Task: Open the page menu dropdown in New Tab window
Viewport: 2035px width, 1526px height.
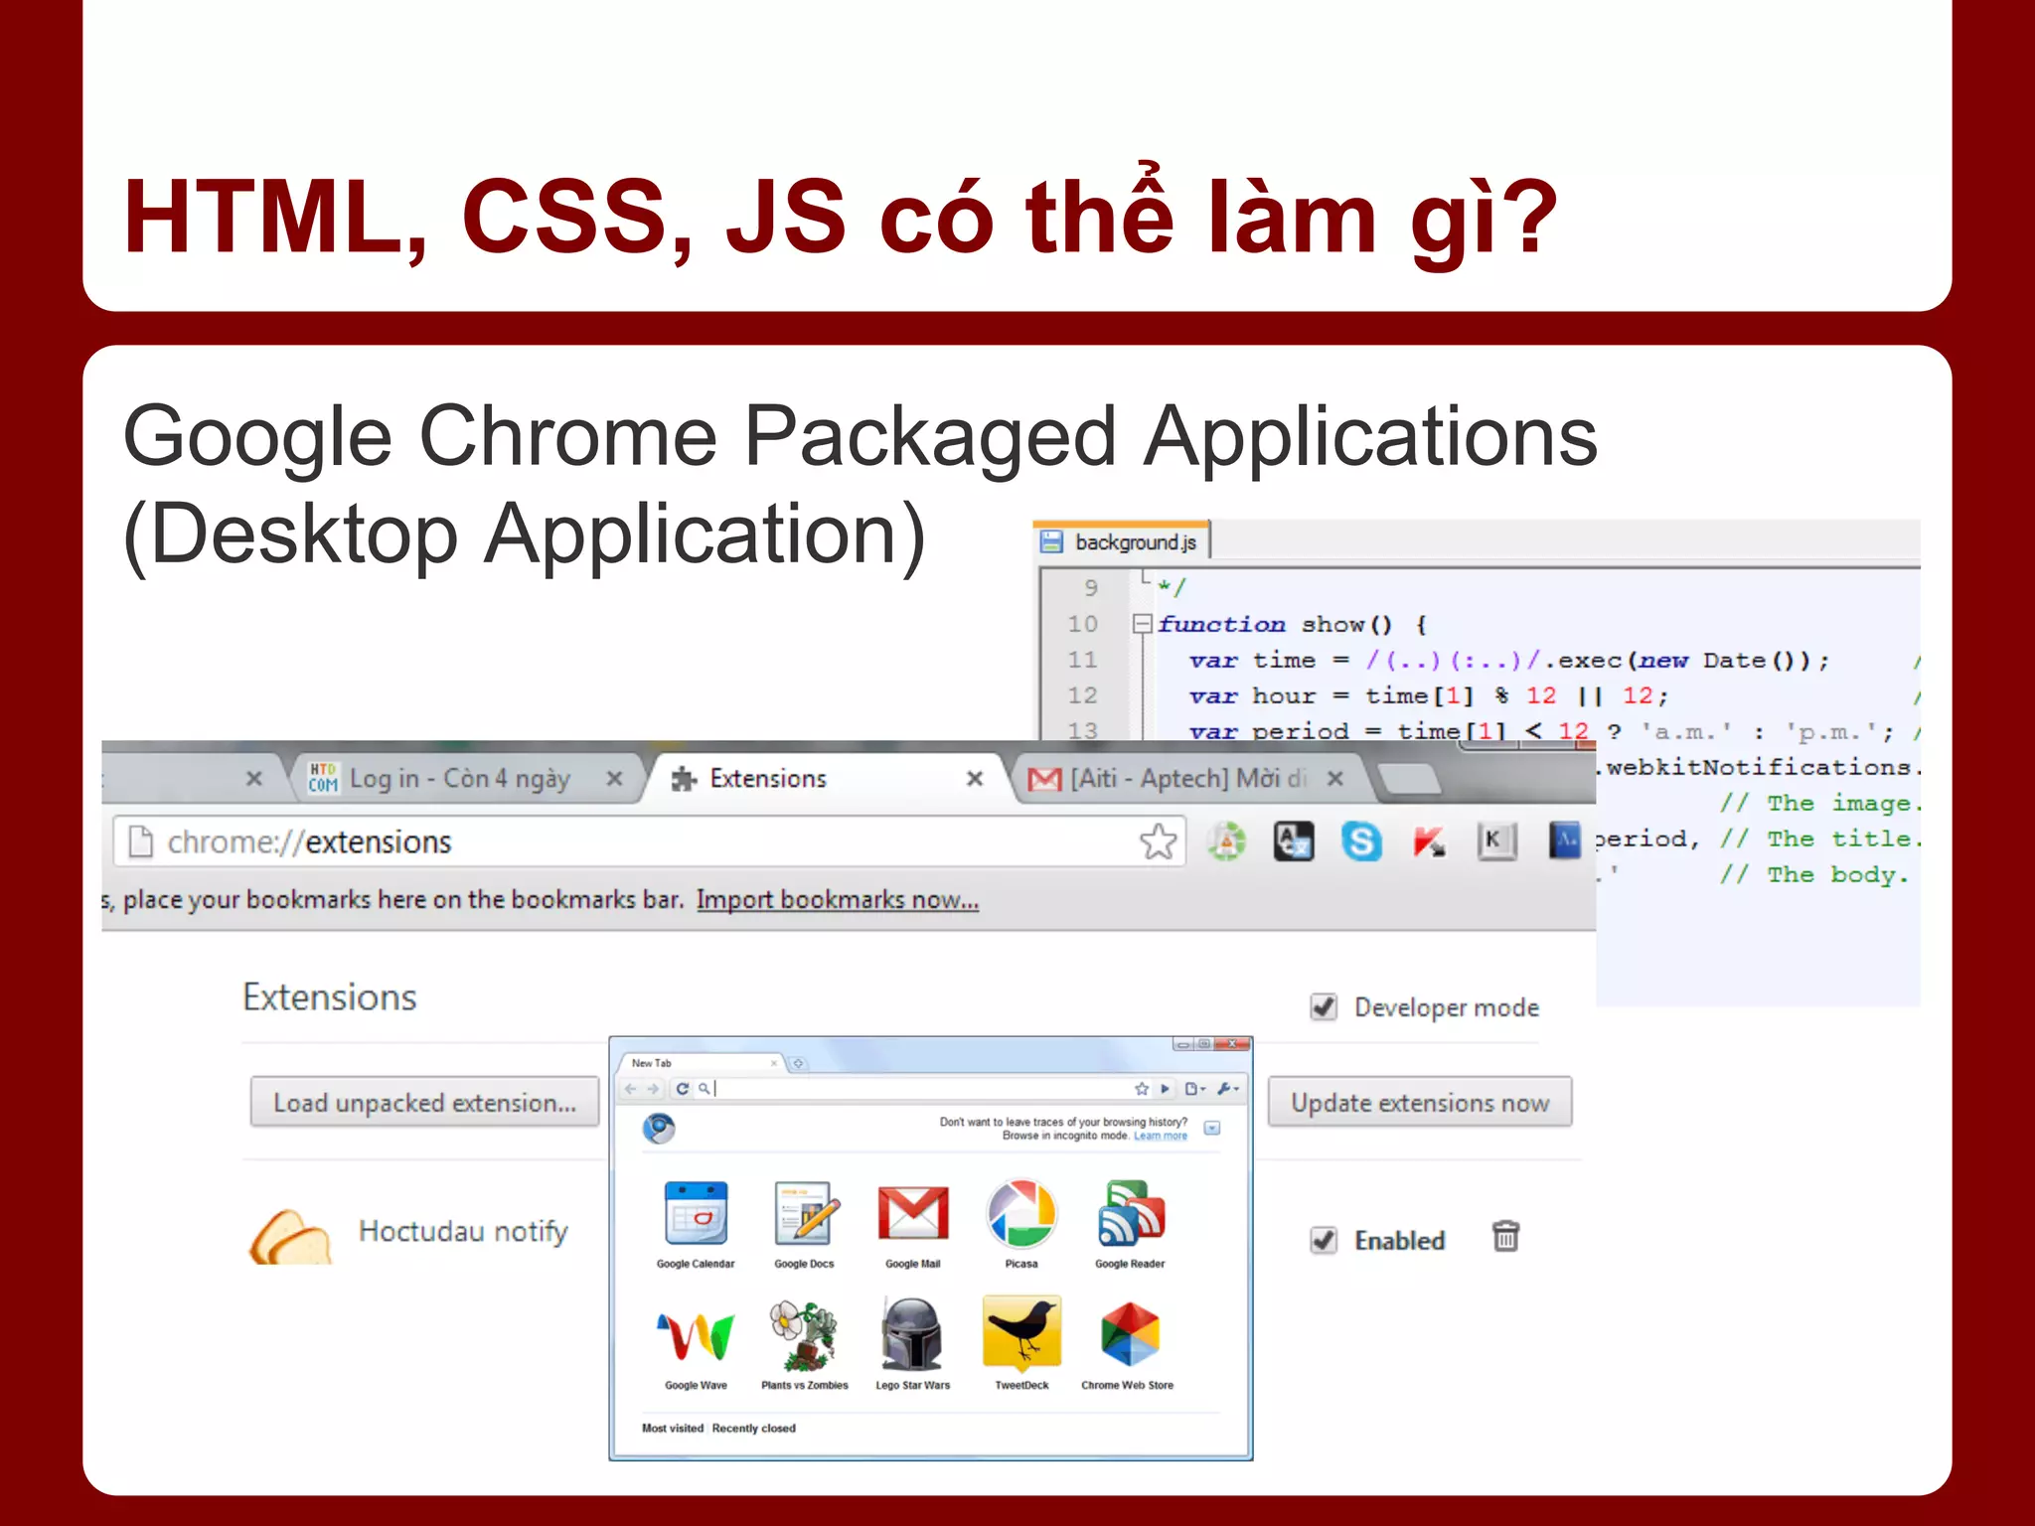Action: click(1195, 1089)
